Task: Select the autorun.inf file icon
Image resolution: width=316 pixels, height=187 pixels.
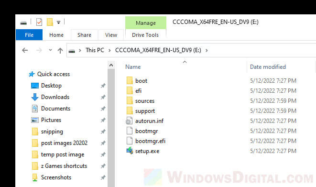Action: pyautogui.click(x=129, y=121)
